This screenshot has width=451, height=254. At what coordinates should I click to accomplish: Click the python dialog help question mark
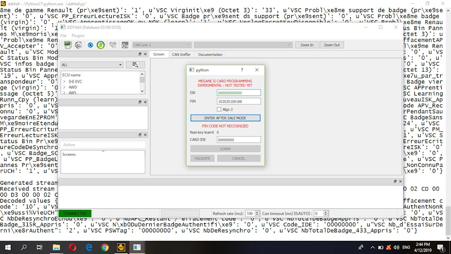[x=242, y=70]
